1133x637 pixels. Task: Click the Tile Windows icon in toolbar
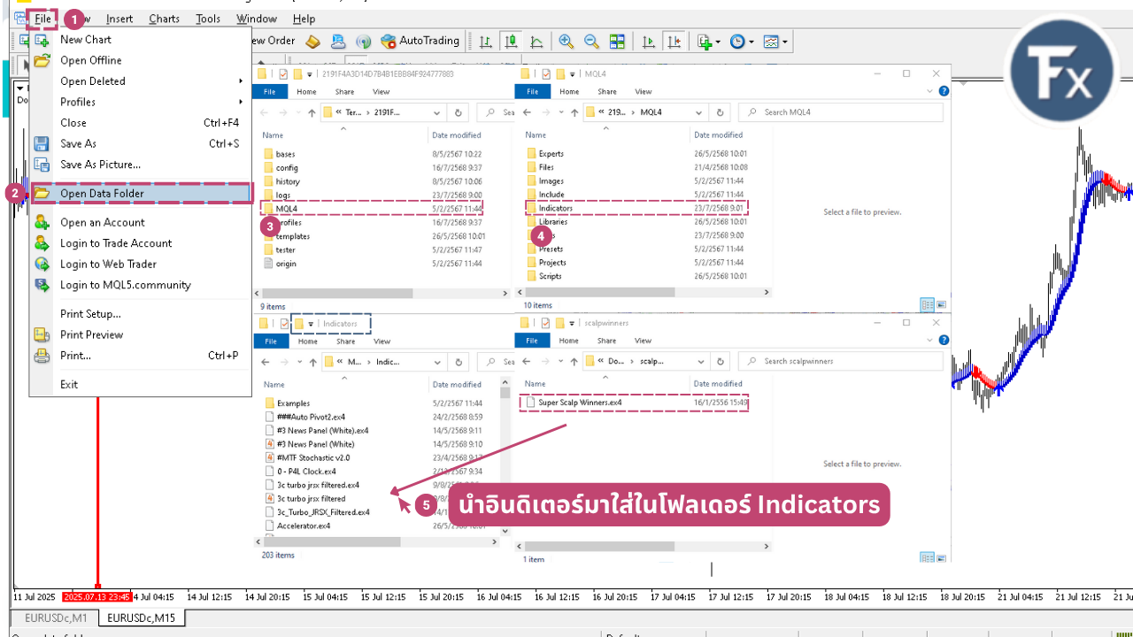click(x=617, y=42)
